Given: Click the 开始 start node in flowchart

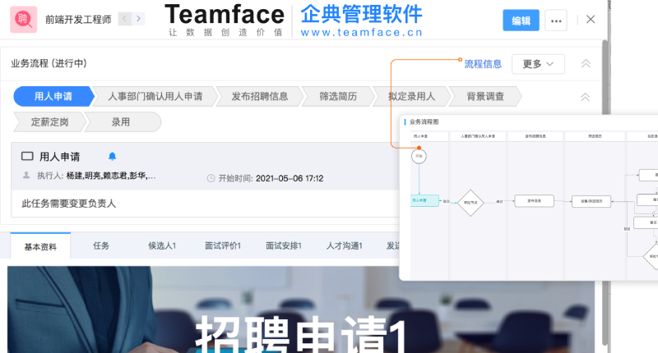Looking at the screenshot, I should pos(419,156).
